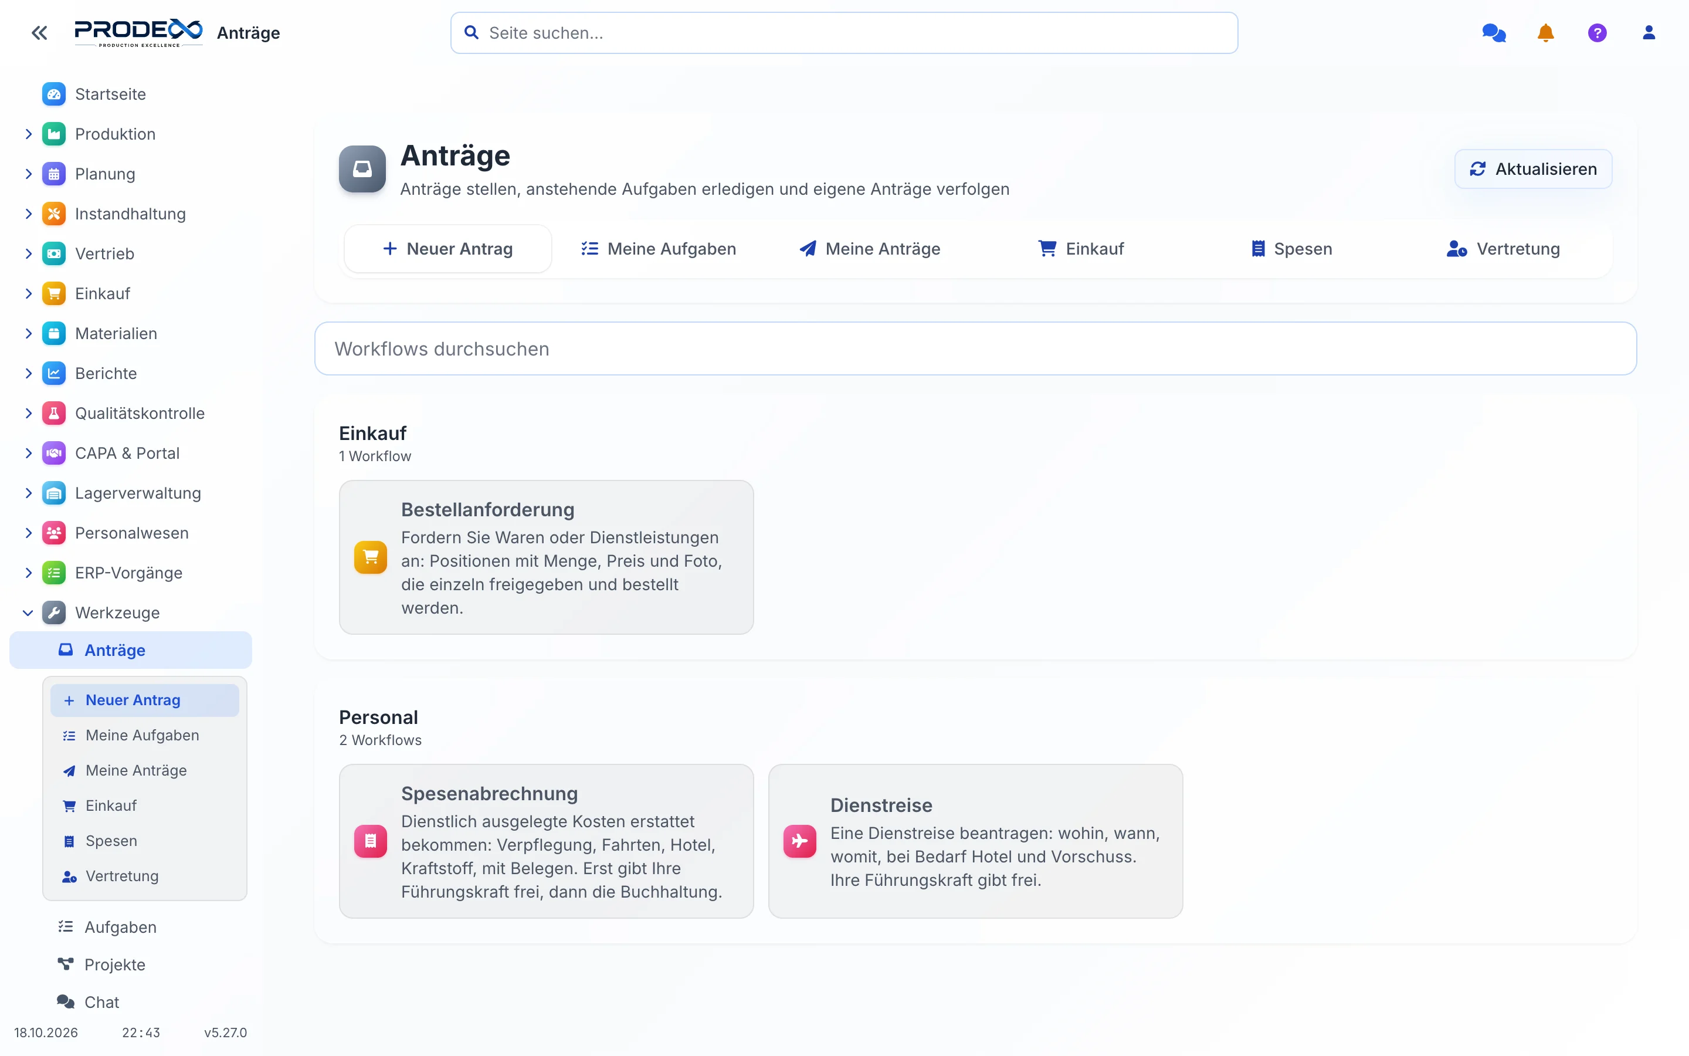Screen dimensions: 1689x1056
Task: Click the orange Instandhaltung tools icon
Action: 54,214
